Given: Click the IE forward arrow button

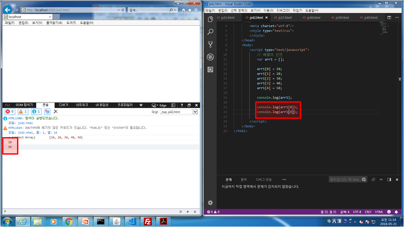Looking at the screenshot, I should point(16,10).
